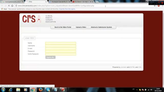Image resolution: width=164 pixels, height=92 pixels.
Task: Go to the browser home page icon
Action: tap(12, 6)
